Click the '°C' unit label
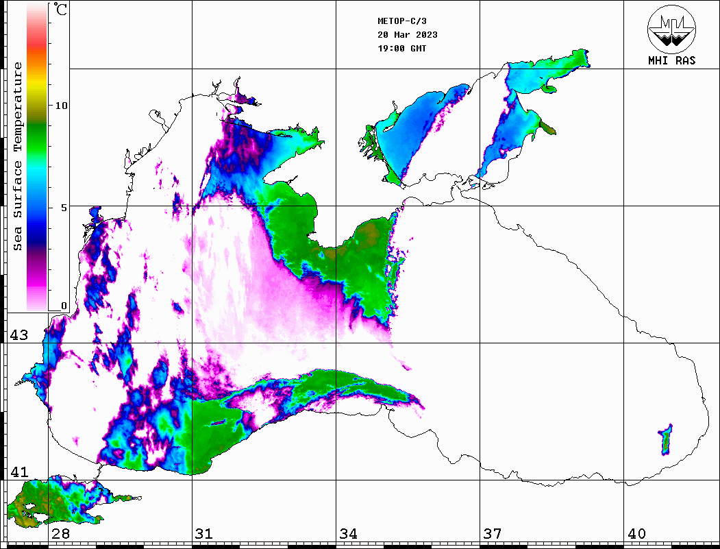 pos(60,9)
